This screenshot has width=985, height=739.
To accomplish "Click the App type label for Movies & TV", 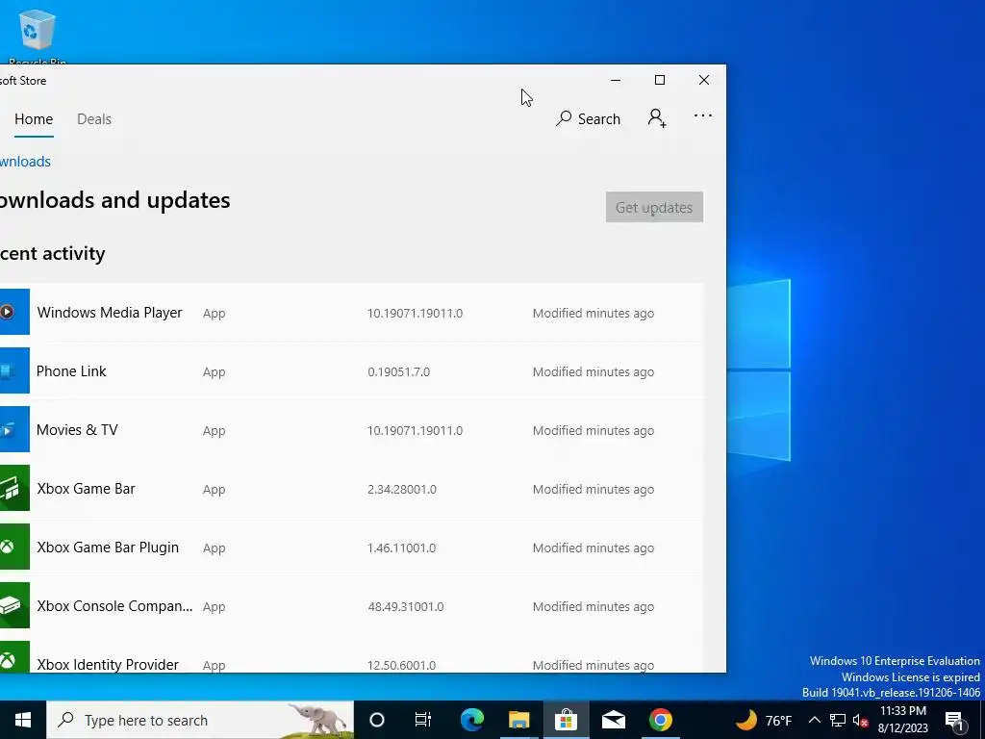I will [x=214, y=431].
